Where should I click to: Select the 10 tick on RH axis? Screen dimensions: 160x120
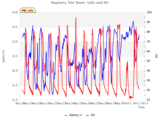(148, 100)
